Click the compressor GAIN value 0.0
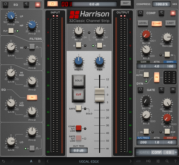 coord(143,66)
